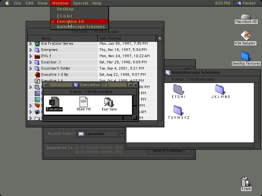Viewport: 262px width, 196px height.
Task: Click the ExculibarII Folder icon
Action: click(x=37, y=68)
